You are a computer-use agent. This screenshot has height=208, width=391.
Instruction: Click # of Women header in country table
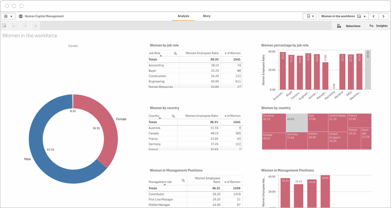[x=232, y=116]
